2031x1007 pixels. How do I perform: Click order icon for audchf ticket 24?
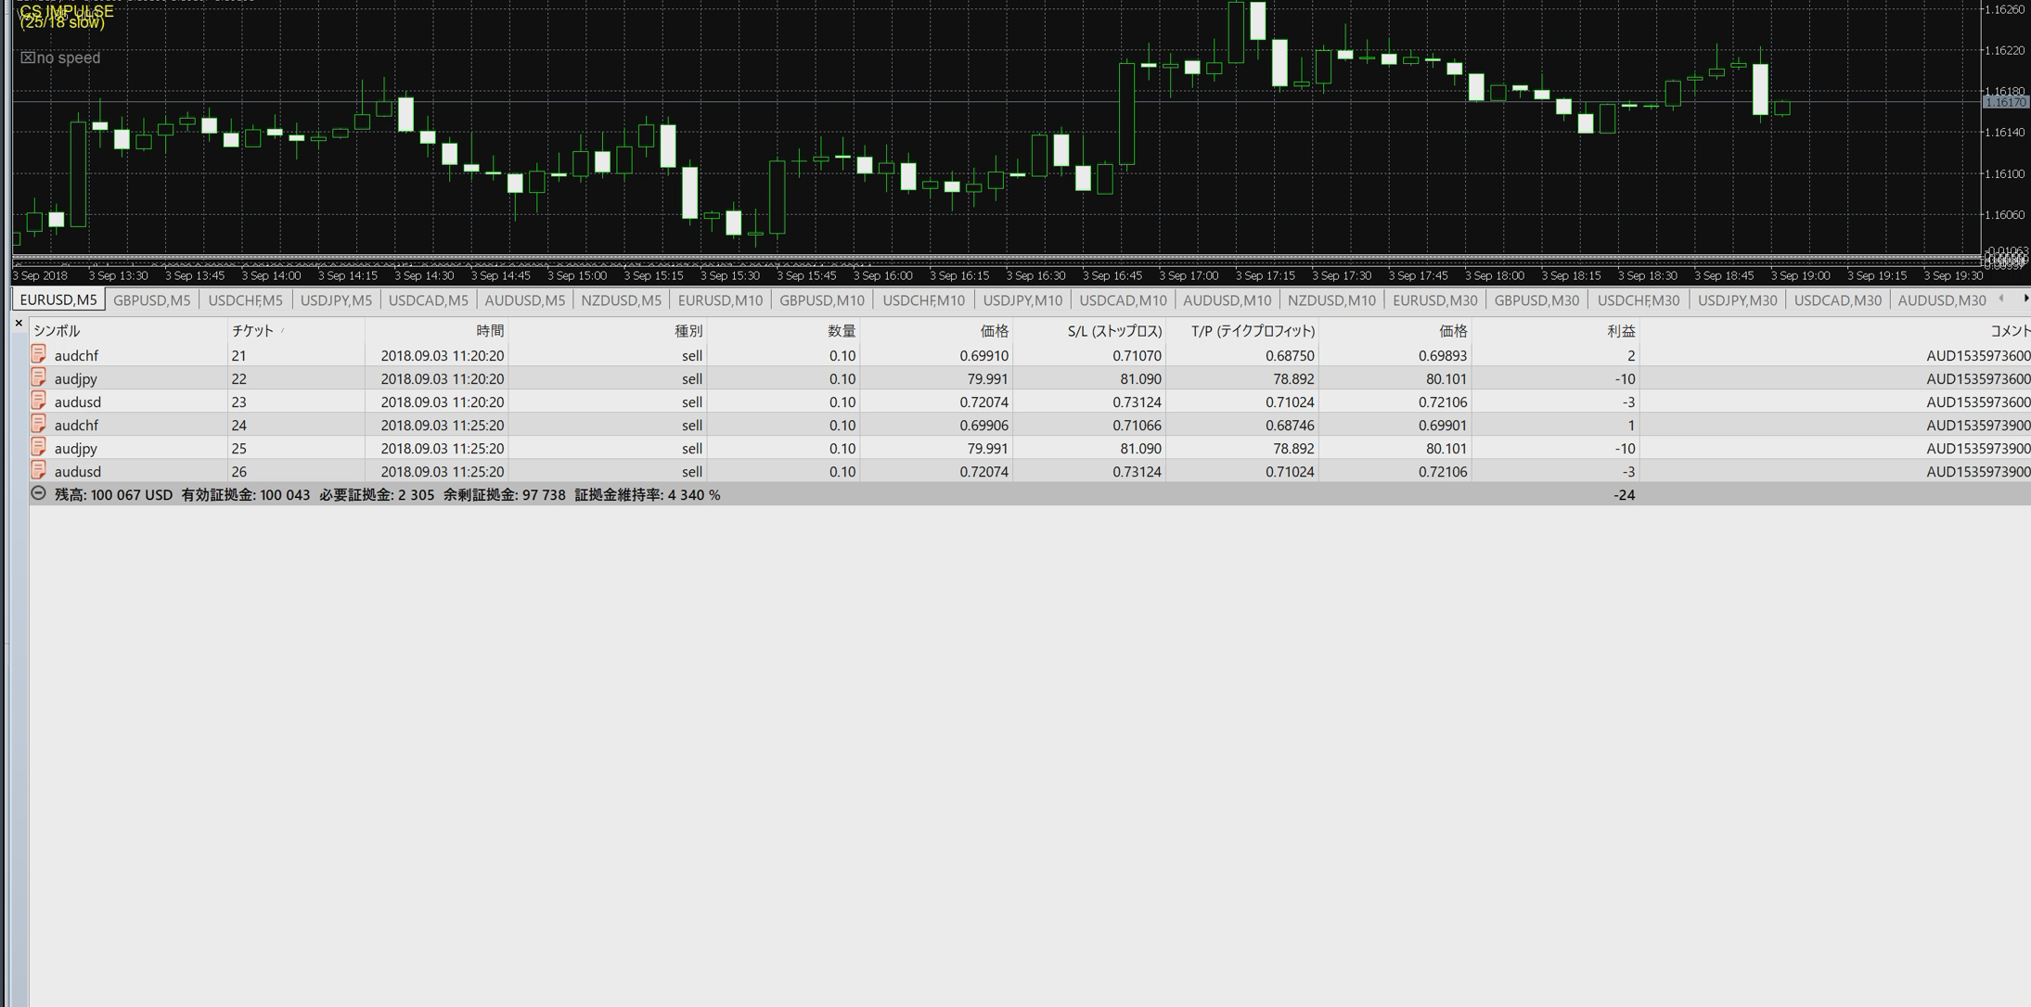(39, 424)
